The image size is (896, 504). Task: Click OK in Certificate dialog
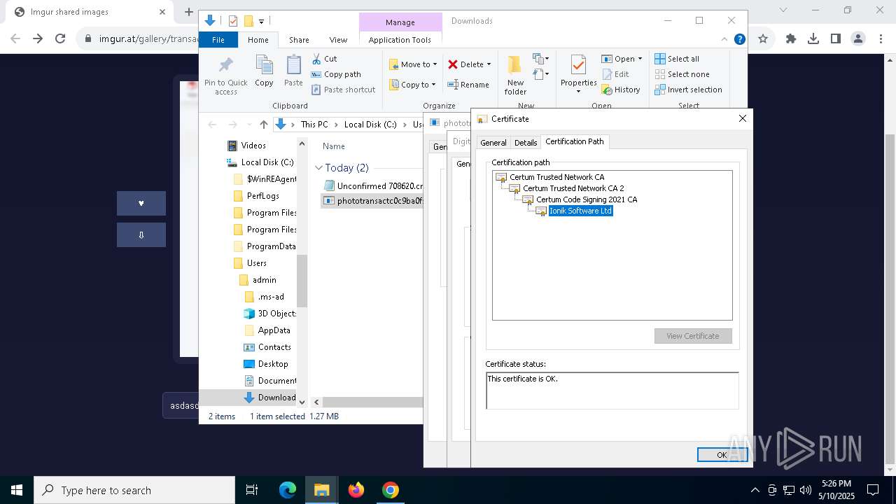(722, 455)
